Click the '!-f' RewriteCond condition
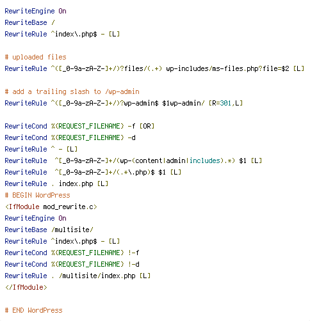This screenshot has width=310, height=321. (134, 253)
